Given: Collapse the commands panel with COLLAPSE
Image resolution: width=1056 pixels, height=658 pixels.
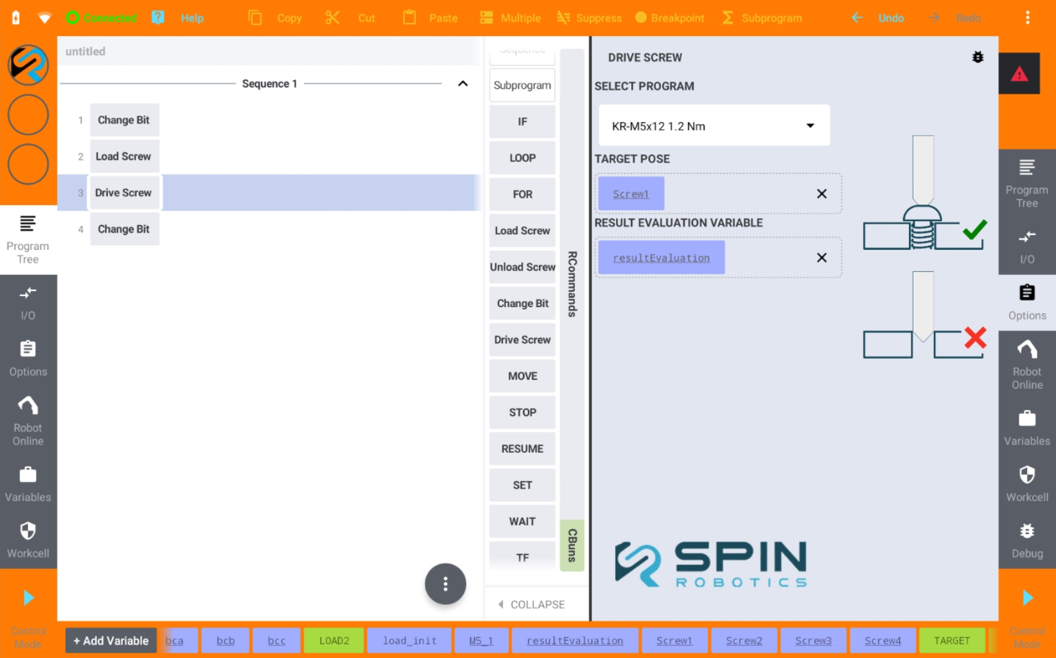Looking at the screenshot, I should pos(531,605).
